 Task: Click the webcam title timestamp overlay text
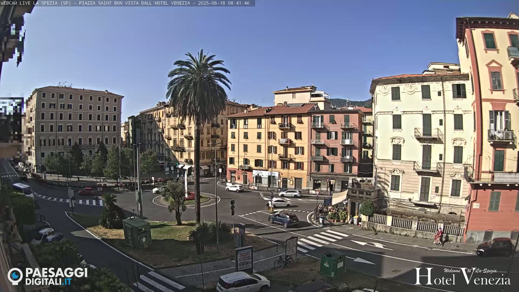(x=125, y=3)
